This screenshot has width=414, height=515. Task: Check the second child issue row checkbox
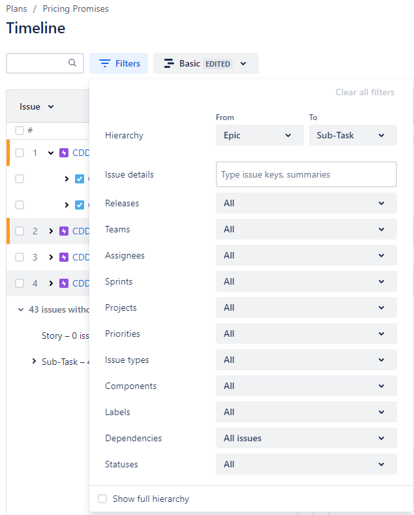[x=20, y=205]
